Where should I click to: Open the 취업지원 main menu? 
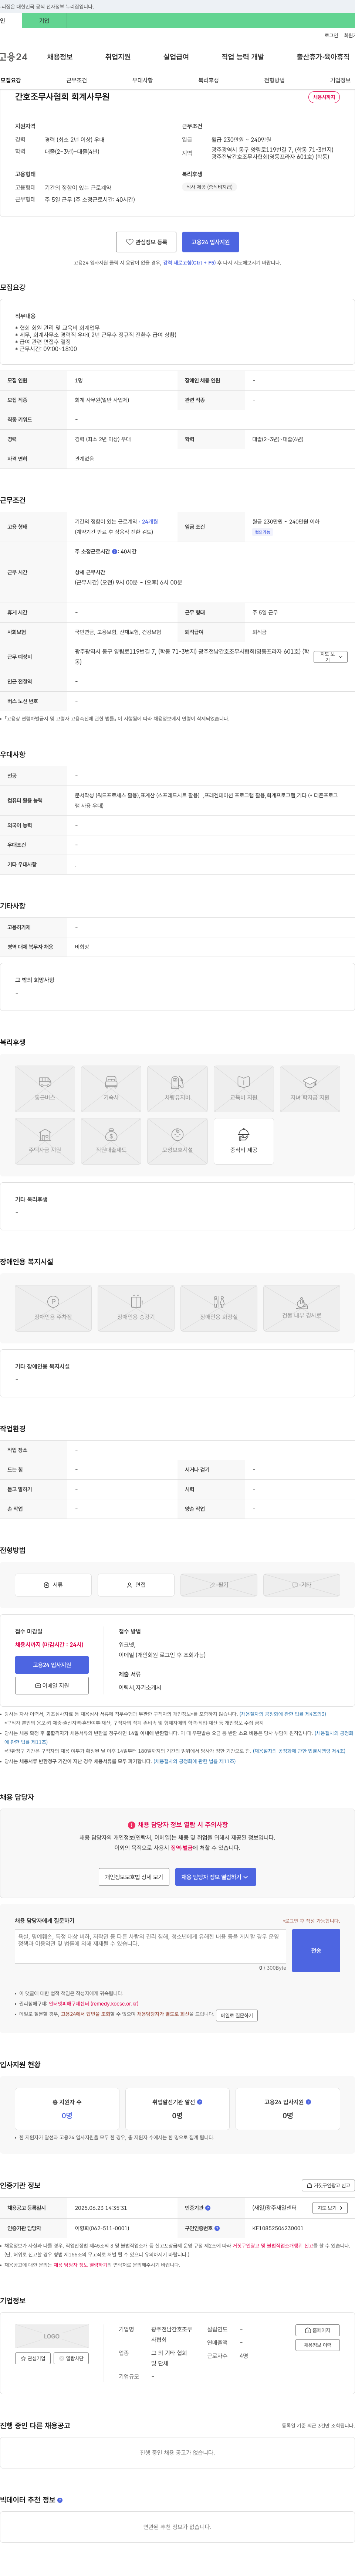click(x=118, y=57)
